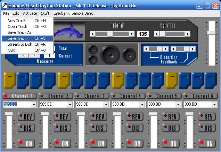Image resolution: width=221 pixels, height=152 pixels.
Task: Select Channel 1 button
Action: [x=20, y=96]
